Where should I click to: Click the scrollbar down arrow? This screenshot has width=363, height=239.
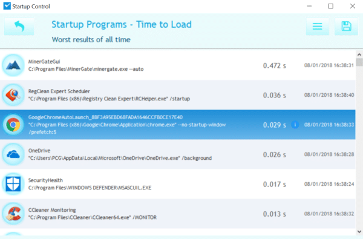(x=359, y=231)
